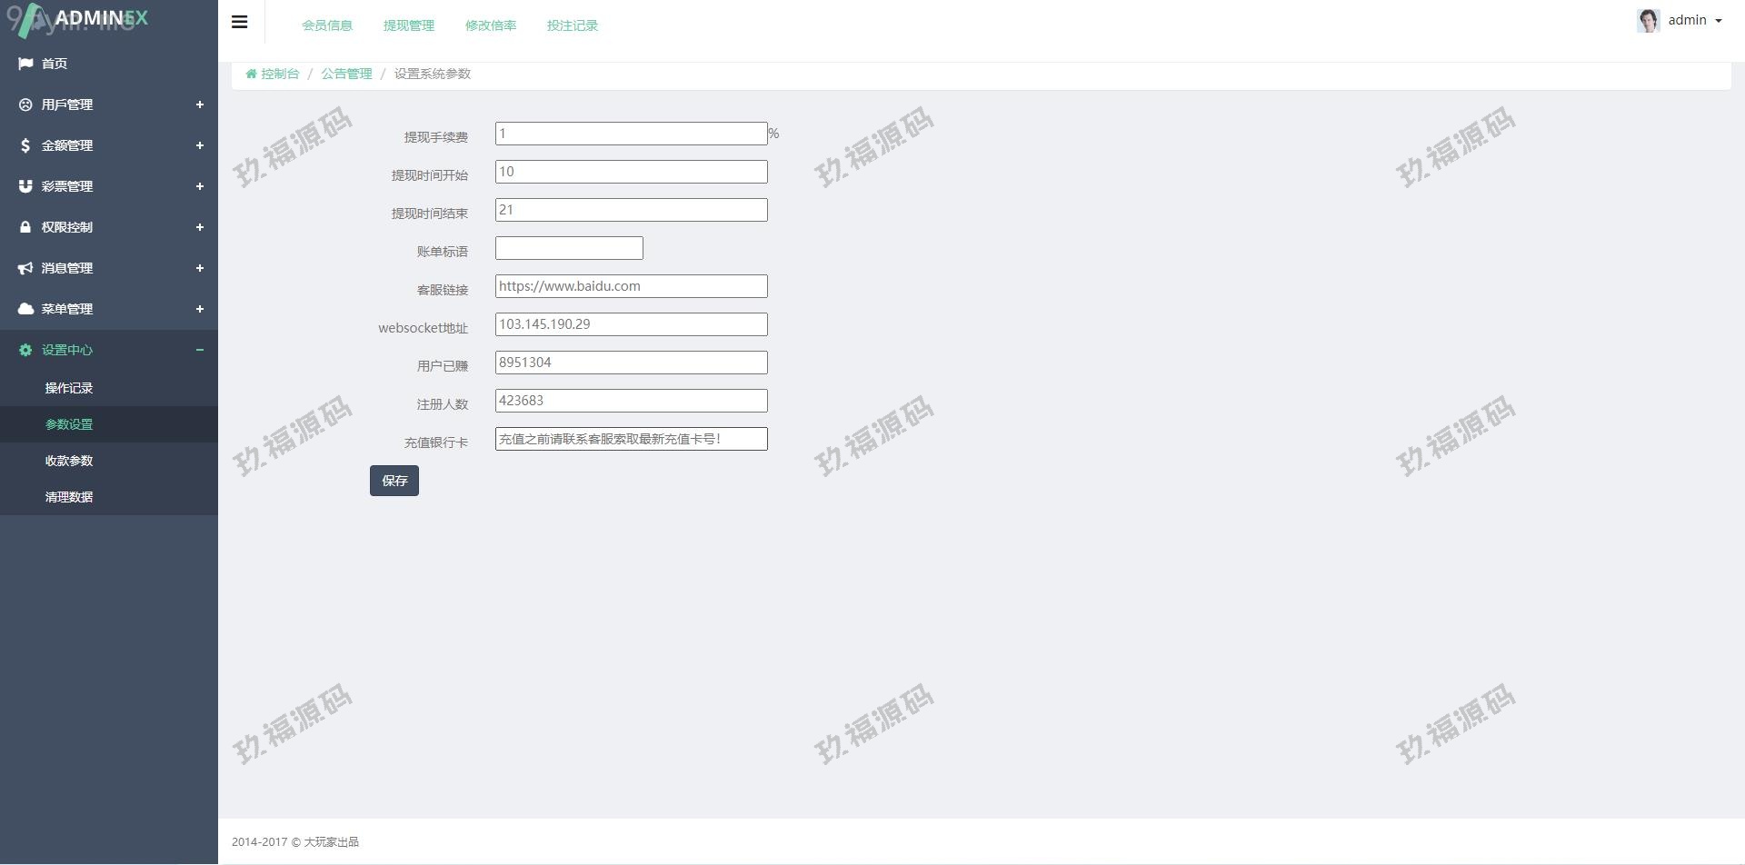The width and height of the screenshot is (1745, 865).
Task: Expand the 用户管理 plus sign
Action: pyautogui.click(x=200, y=104)
